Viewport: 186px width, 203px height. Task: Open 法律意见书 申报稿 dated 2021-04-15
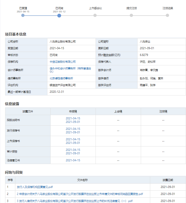click(73, 160)
